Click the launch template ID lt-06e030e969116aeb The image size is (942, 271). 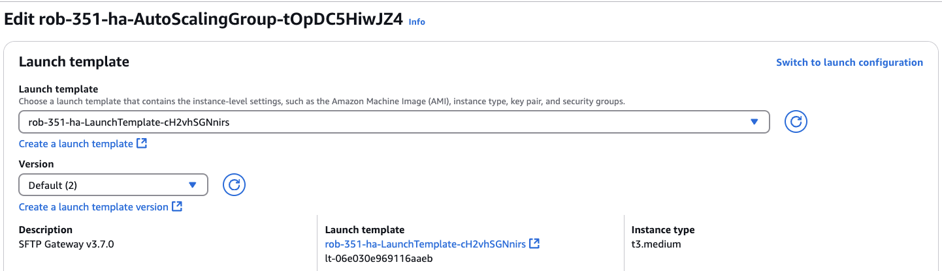pyautogui.click(x=380, y=258)
